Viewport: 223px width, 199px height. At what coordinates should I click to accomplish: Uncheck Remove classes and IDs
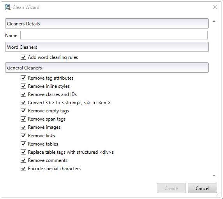tap(23, 94)
